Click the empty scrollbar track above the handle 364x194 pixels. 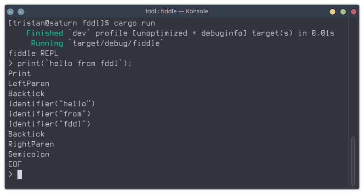353,77
